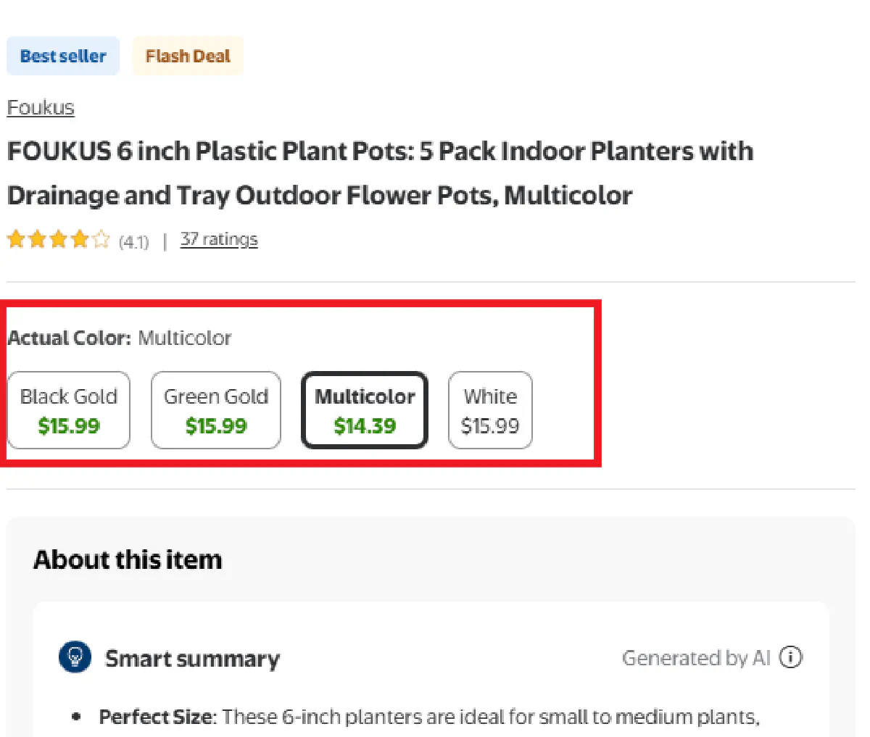The height and width of the screenshot is (737, 870).
Task: Click the Best seller badge
Action: tap(62, 55)
